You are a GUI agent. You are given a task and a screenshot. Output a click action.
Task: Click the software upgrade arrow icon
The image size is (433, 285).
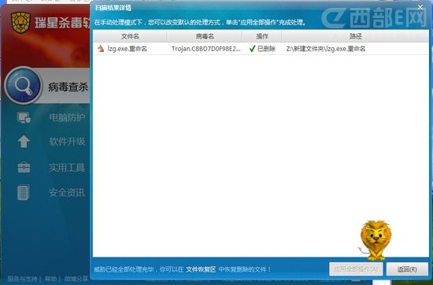click(24, 142)
